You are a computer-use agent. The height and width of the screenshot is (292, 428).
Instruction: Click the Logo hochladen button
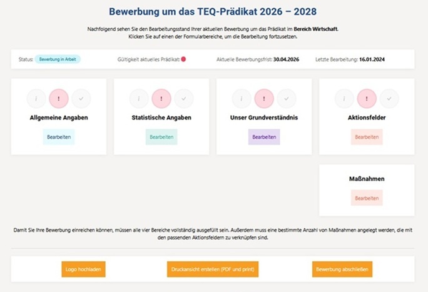[x=84, y=269]
